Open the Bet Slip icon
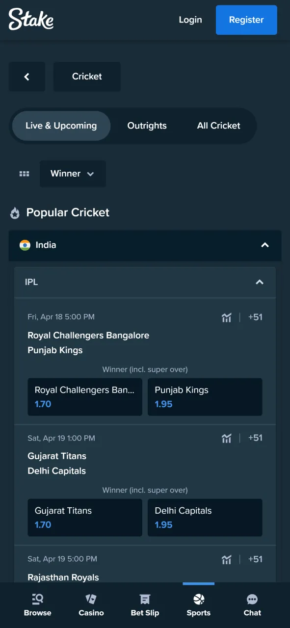The image size is (290, 628). (145, 604)
